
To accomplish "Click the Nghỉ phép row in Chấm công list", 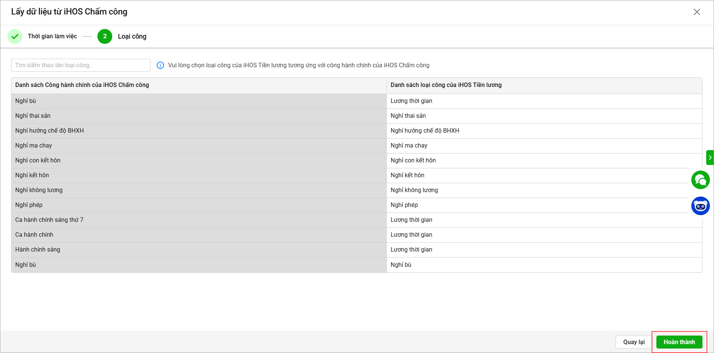I will pyautogui.click(x=199, y=205).
